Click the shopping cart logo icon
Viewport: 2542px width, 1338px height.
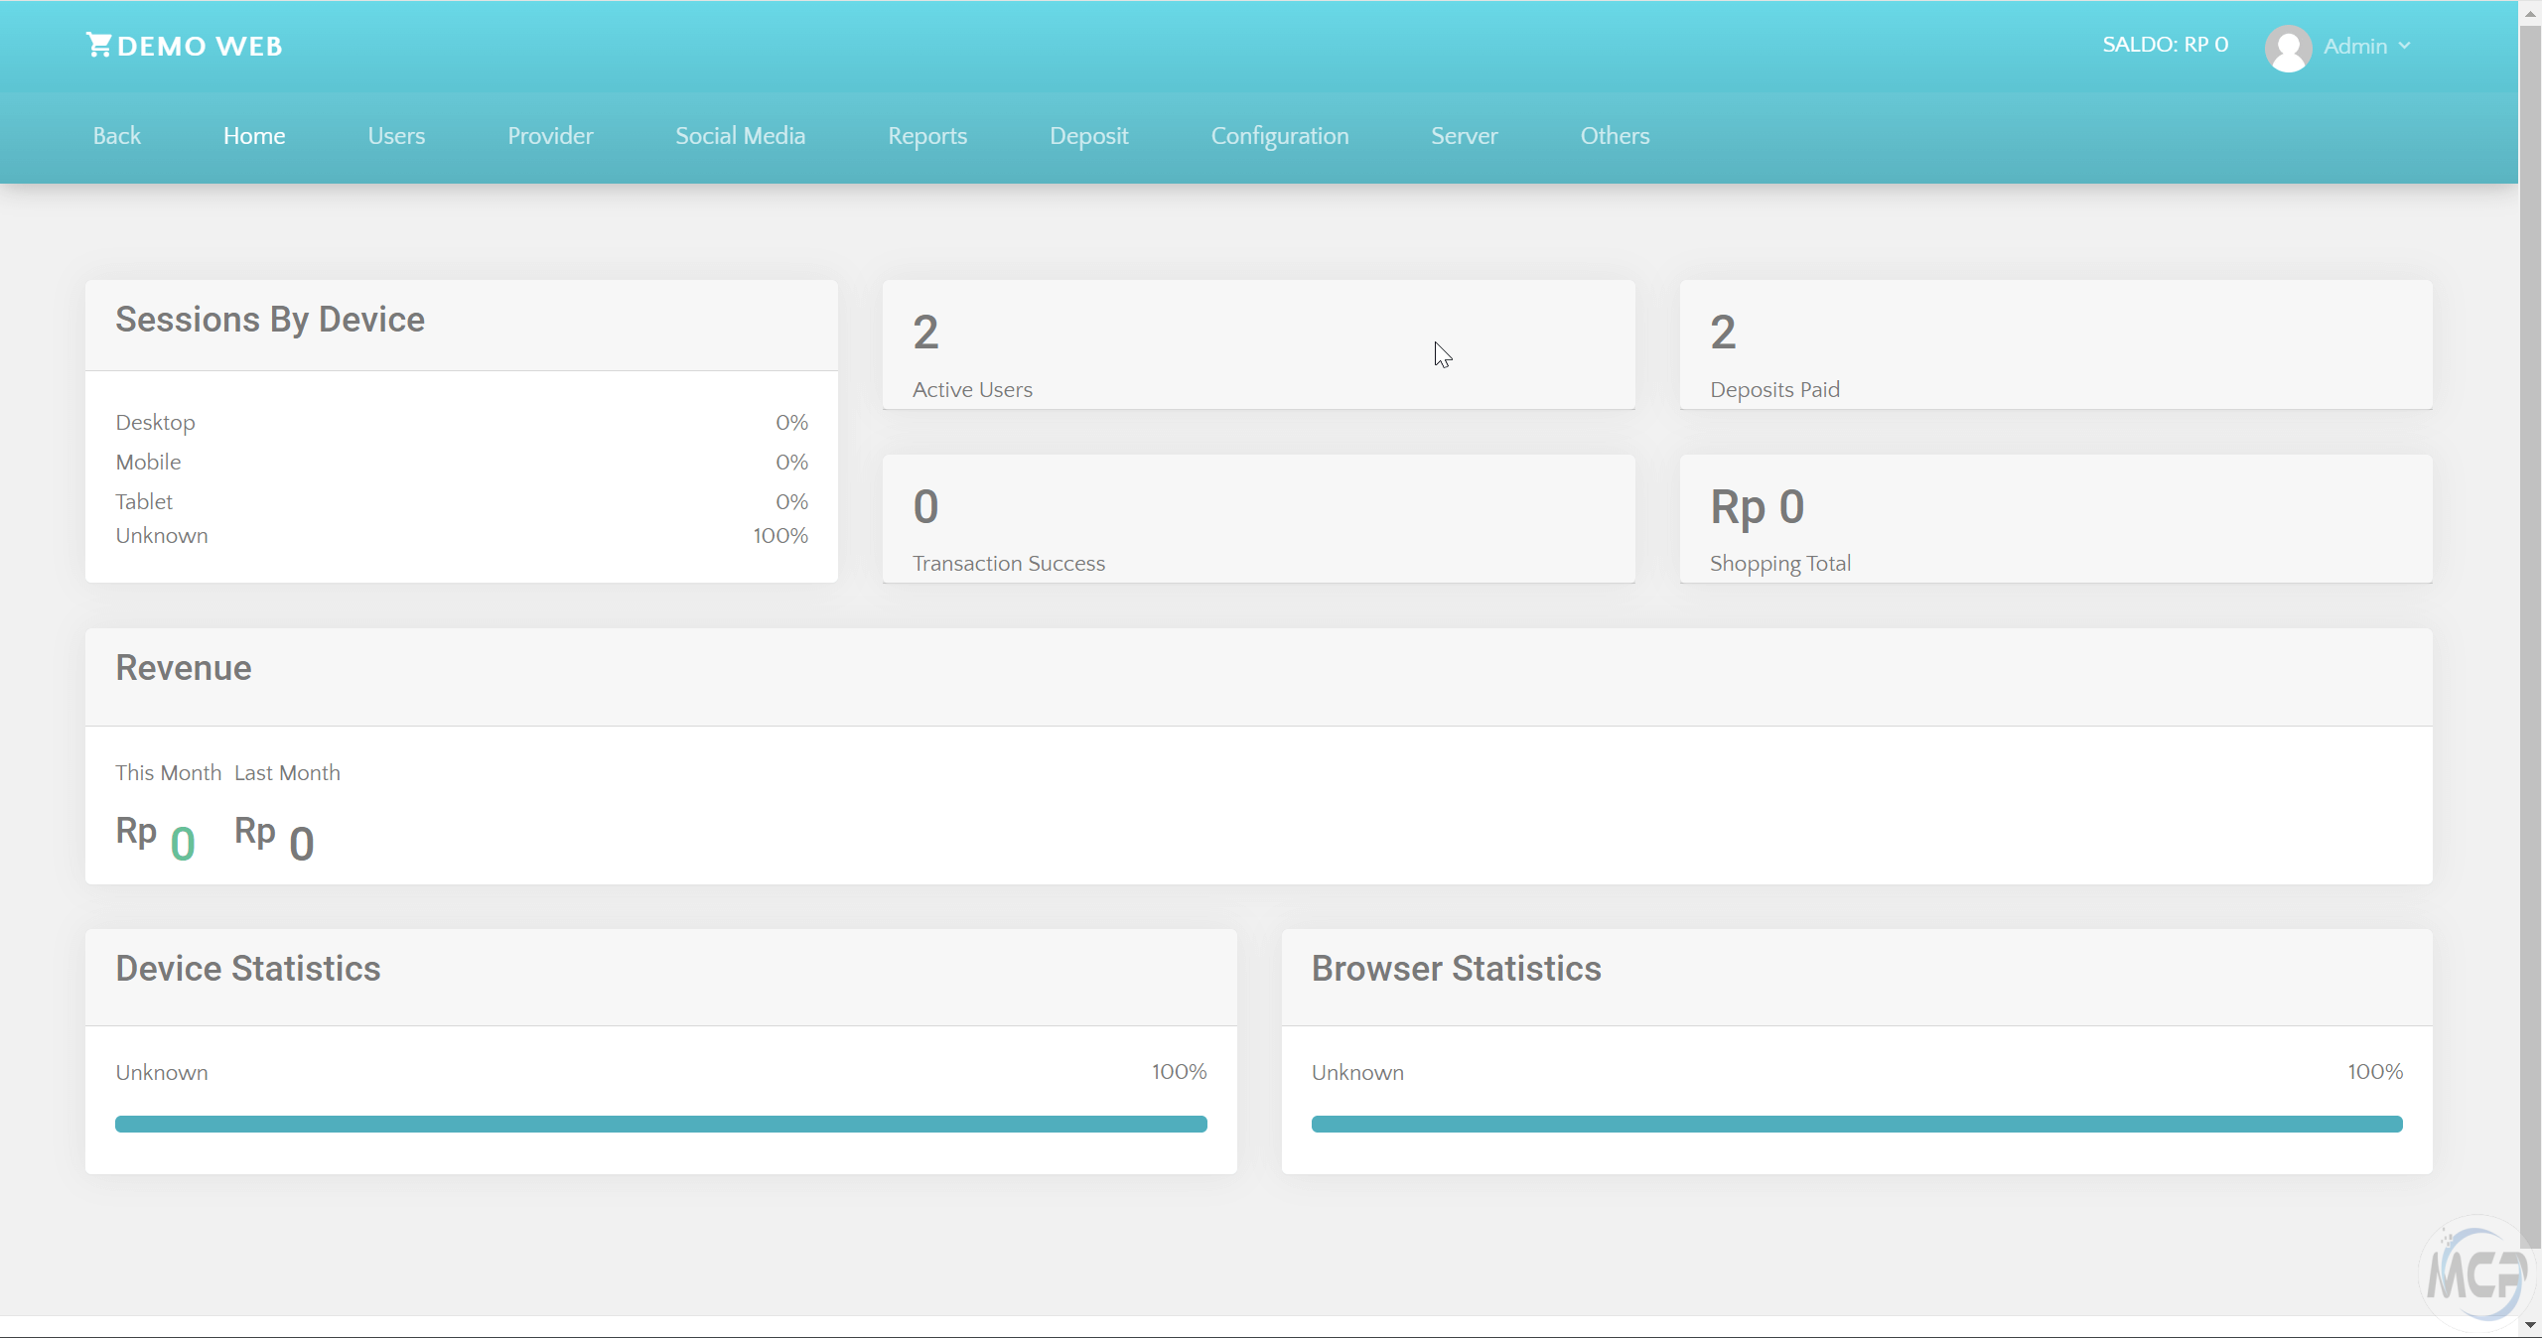(x=98, y=45)
